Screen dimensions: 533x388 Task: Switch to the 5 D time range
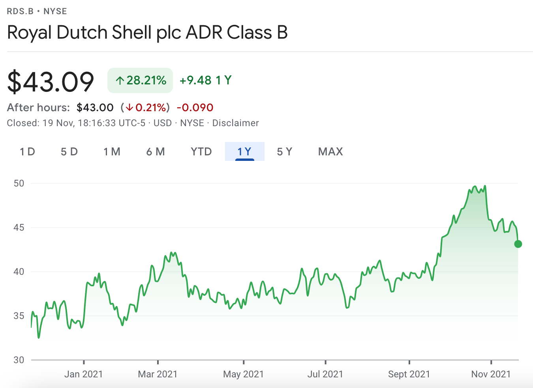69,151
